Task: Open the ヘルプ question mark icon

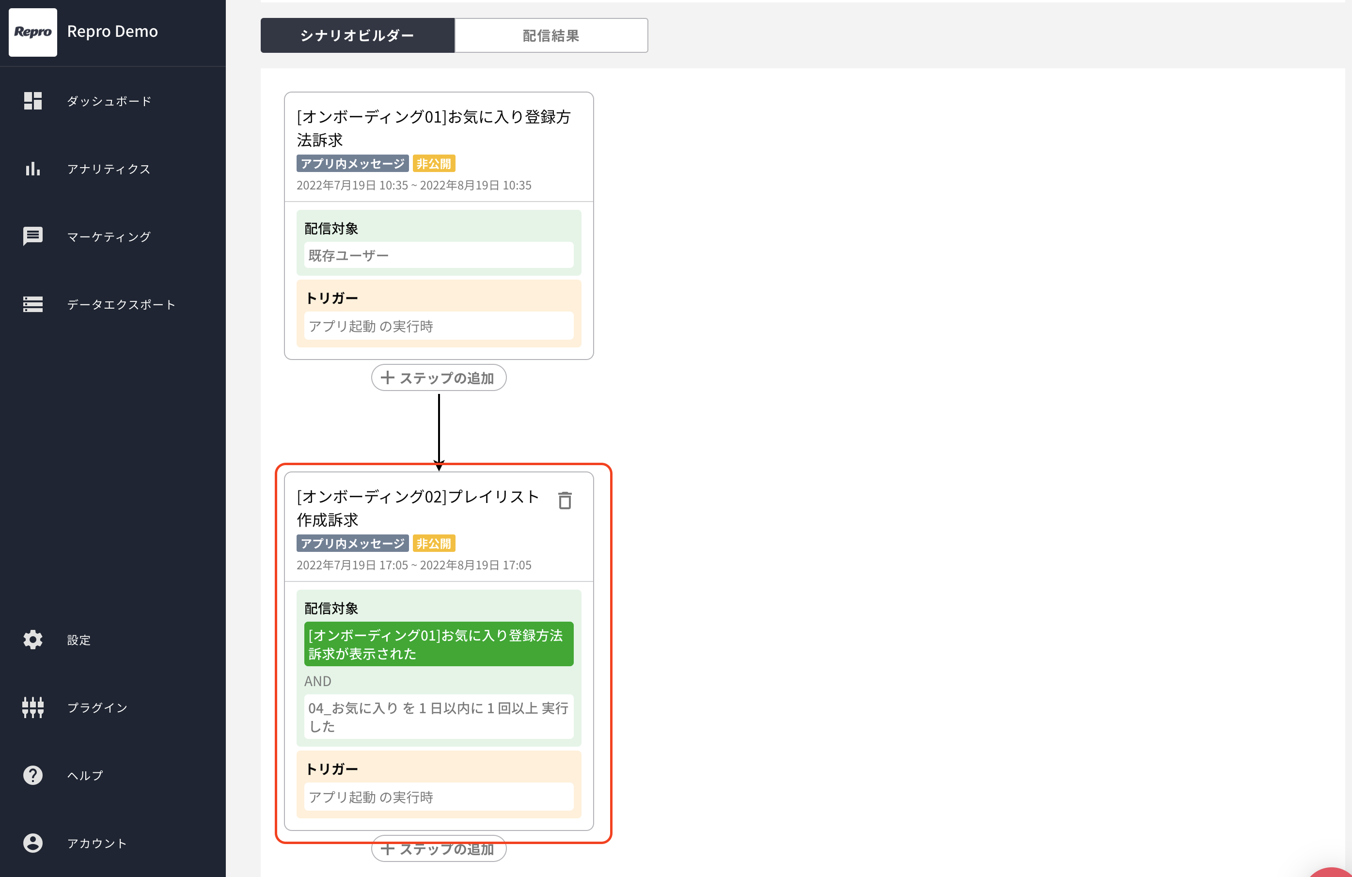Action: pos(33,775)
